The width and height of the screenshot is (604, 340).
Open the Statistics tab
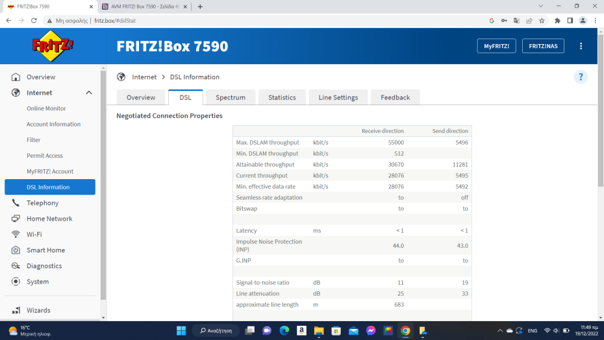pos(282,97)
